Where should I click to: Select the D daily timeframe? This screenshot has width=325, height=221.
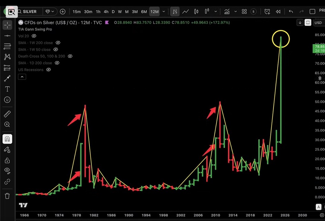point(113,12)
